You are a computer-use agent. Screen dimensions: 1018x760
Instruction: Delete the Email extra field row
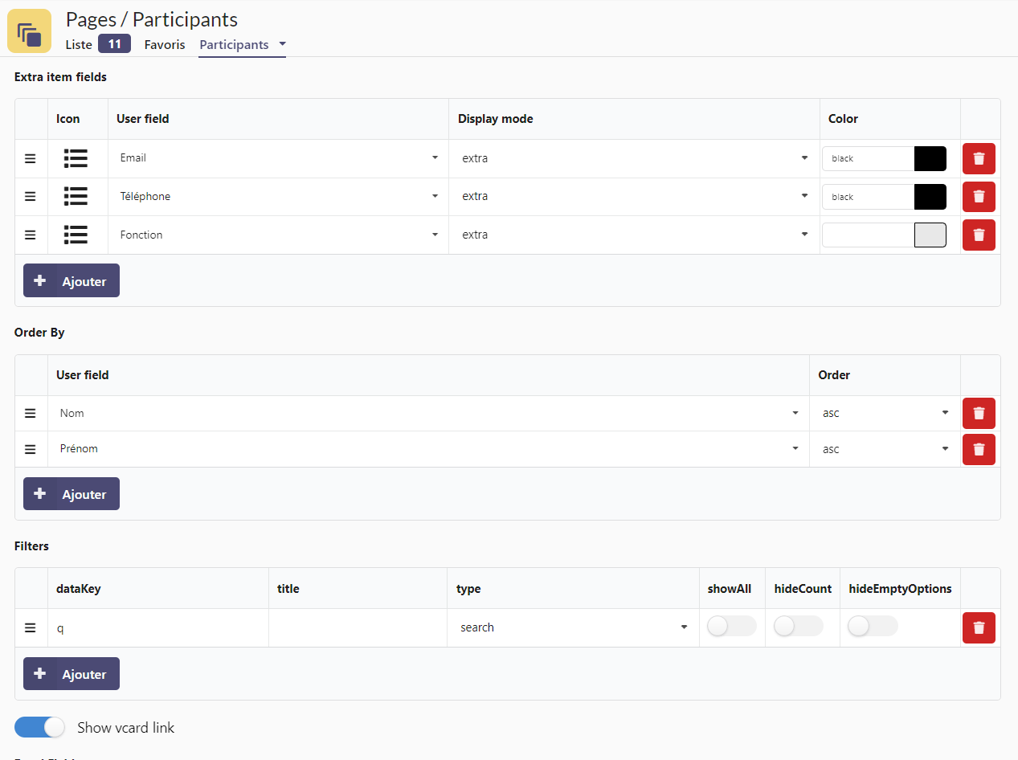[x=979, y=158]
